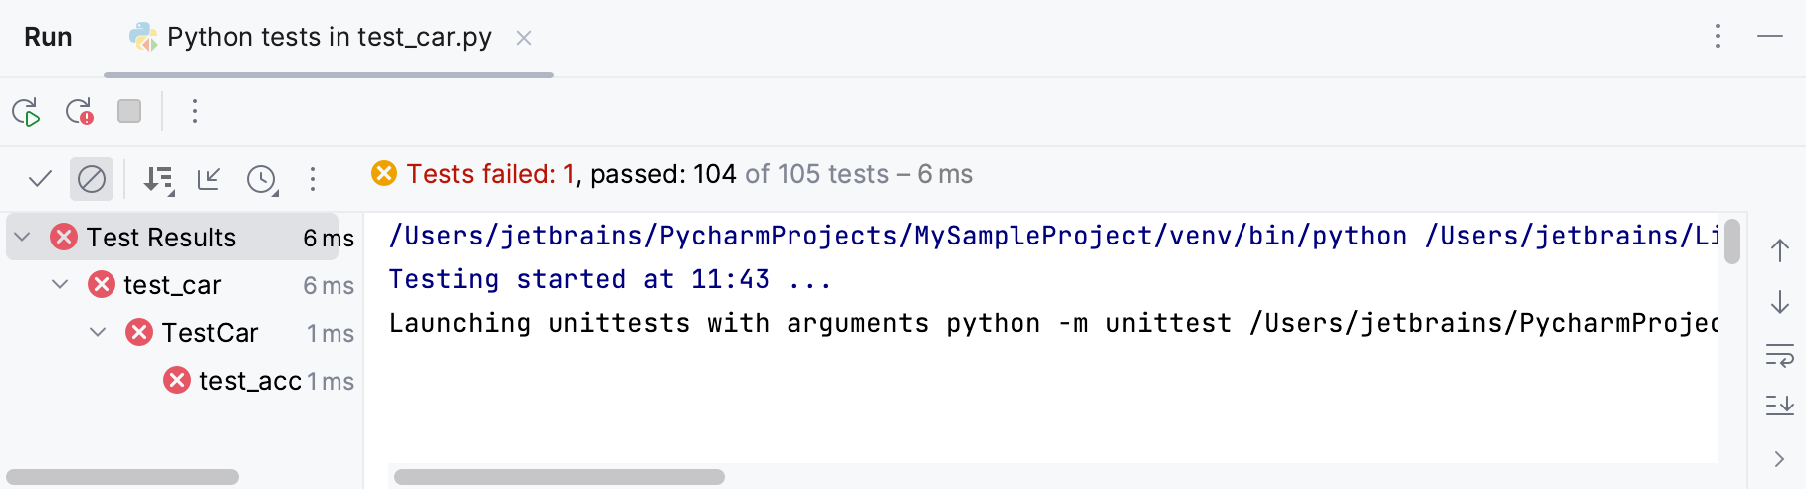Select the failed test_acc test

coord(249,381)
